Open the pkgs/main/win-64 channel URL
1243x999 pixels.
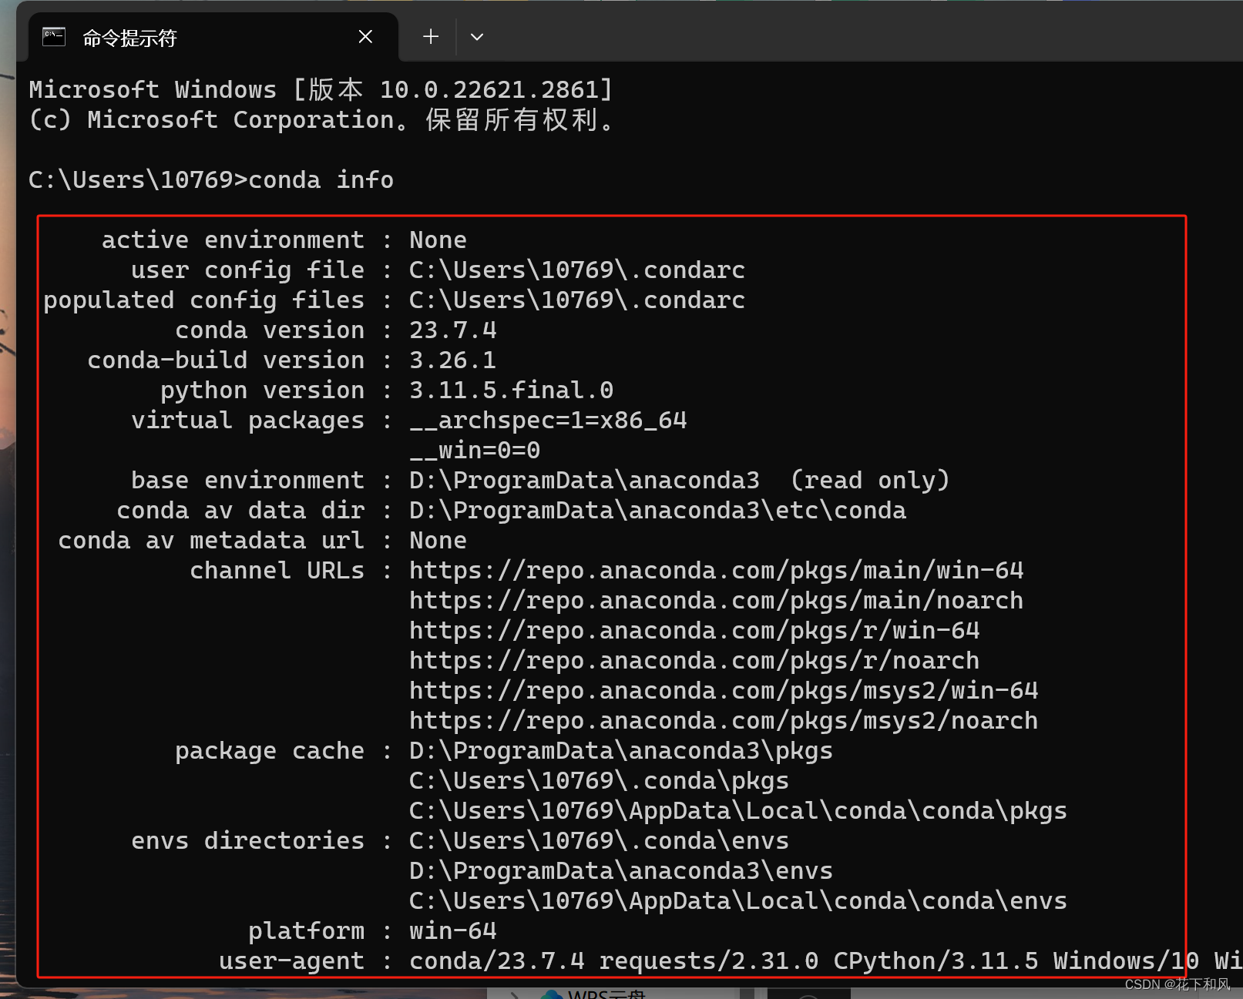click(715, 571)
